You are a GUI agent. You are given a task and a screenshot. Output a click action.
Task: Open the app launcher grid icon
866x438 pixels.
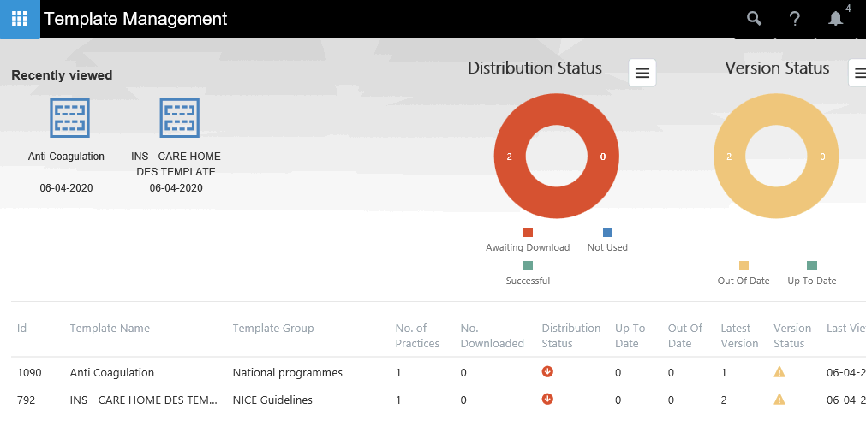(19, 19)
